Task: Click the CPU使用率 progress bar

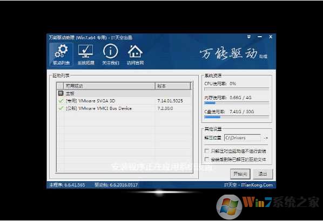Action: pyautogui.click(x=237, y=88)
